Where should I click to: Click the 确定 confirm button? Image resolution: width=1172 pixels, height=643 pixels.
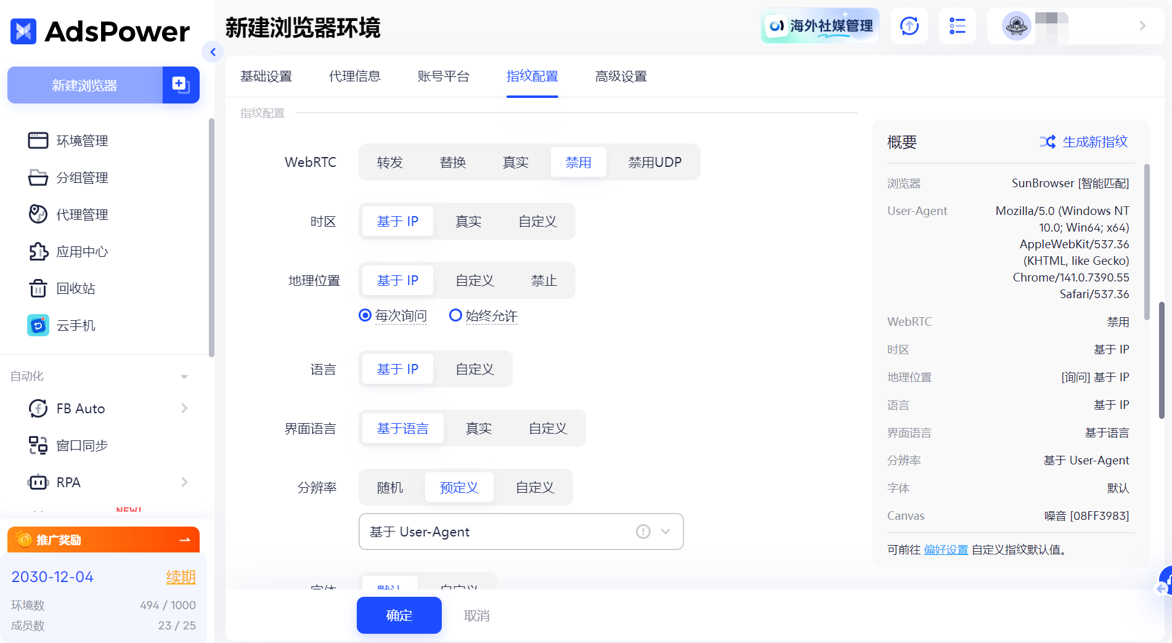[399, 615]
